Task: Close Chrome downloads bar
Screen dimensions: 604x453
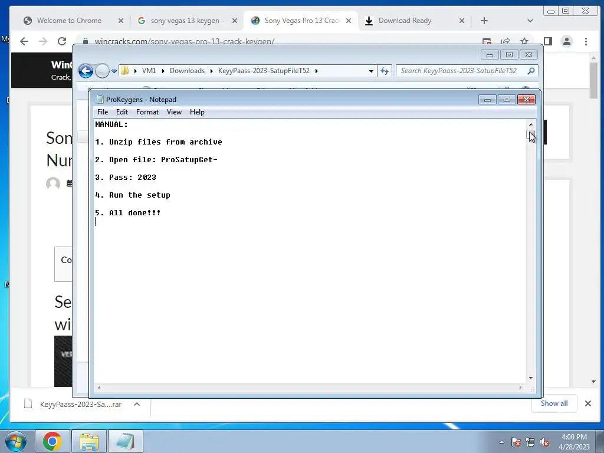Action: [588, 403]
